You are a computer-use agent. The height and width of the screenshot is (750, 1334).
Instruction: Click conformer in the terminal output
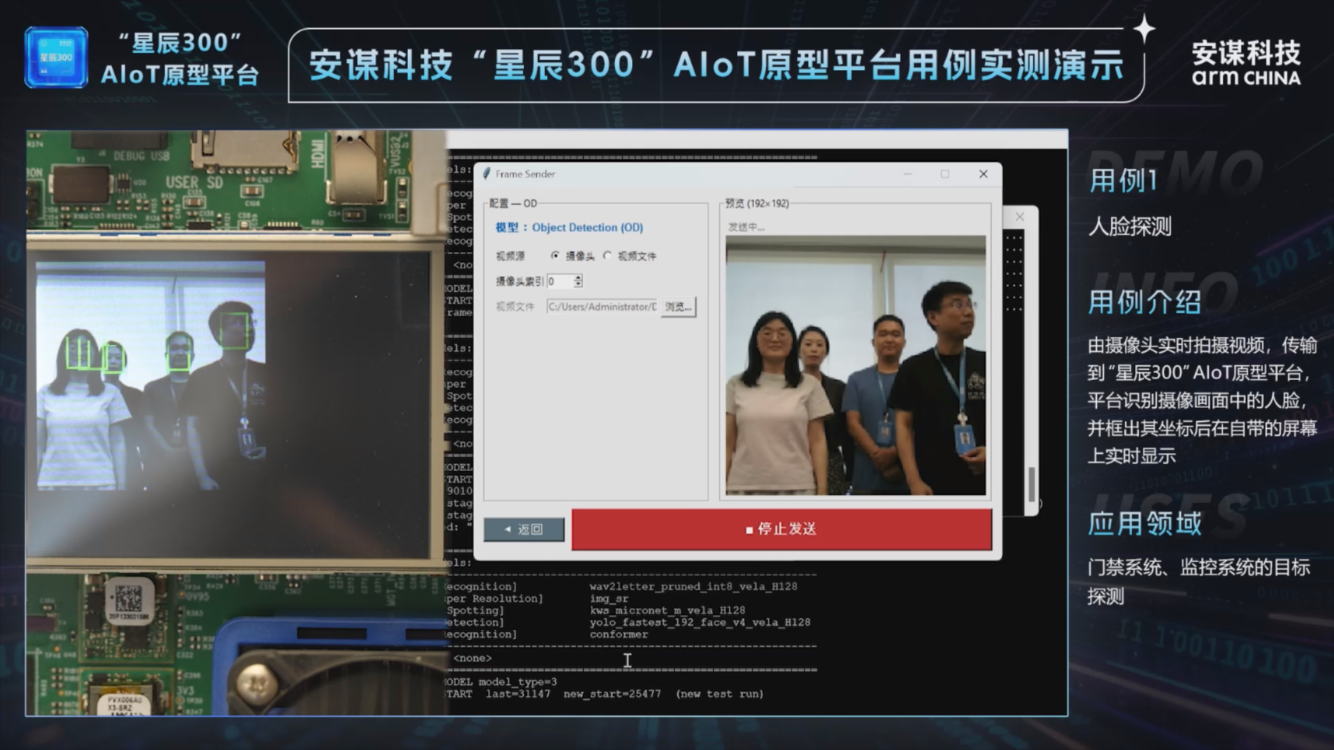[619, 634]
